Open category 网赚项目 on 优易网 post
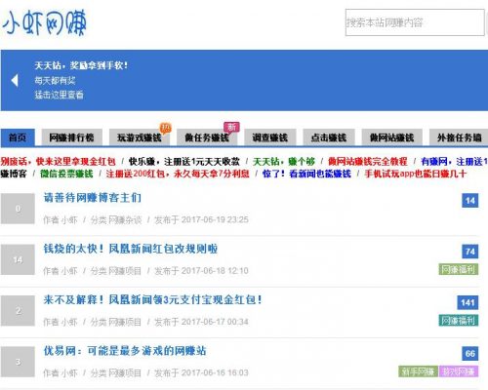This screenshot has width=488, height=390. coord(125,373)
